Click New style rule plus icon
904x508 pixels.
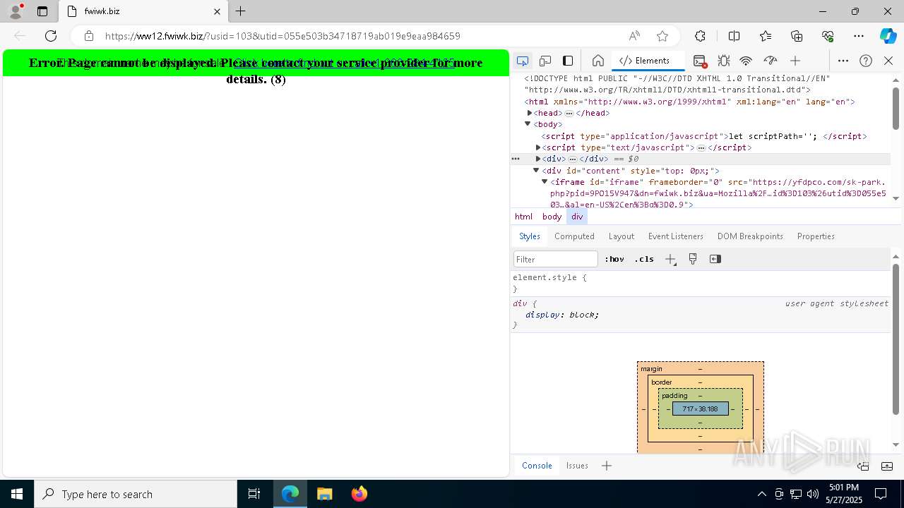tap(670, 259)
